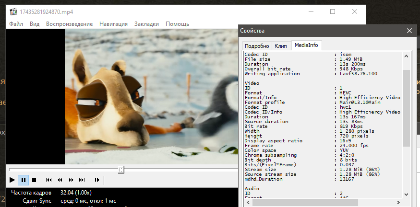The image size is (420, 207).
Task: Click the MediaInfo horizontal scrollbar thumb
Action: (x=305, y=203)
